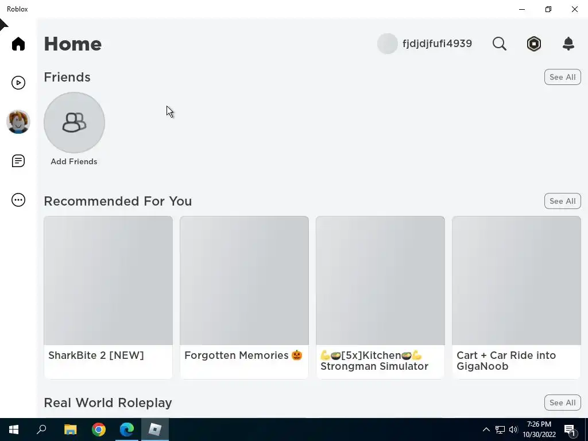Launch Google Chrome from taskbar
This screenshot has height=441, width=588.
coord(99,430)
